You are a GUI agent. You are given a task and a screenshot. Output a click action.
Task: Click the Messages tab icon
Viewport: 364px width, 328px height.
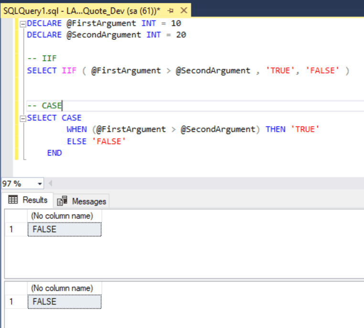pyautogui.click(x=62, y=201)
